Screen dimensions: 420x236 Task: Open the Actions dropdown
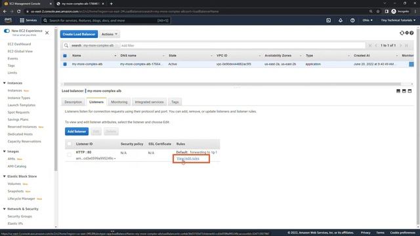110,34
